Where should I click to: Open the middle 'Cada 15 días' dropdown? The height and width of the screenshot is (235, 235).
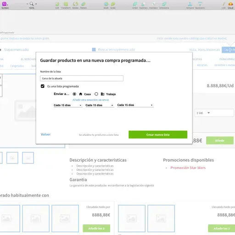(x=100, y=105)
